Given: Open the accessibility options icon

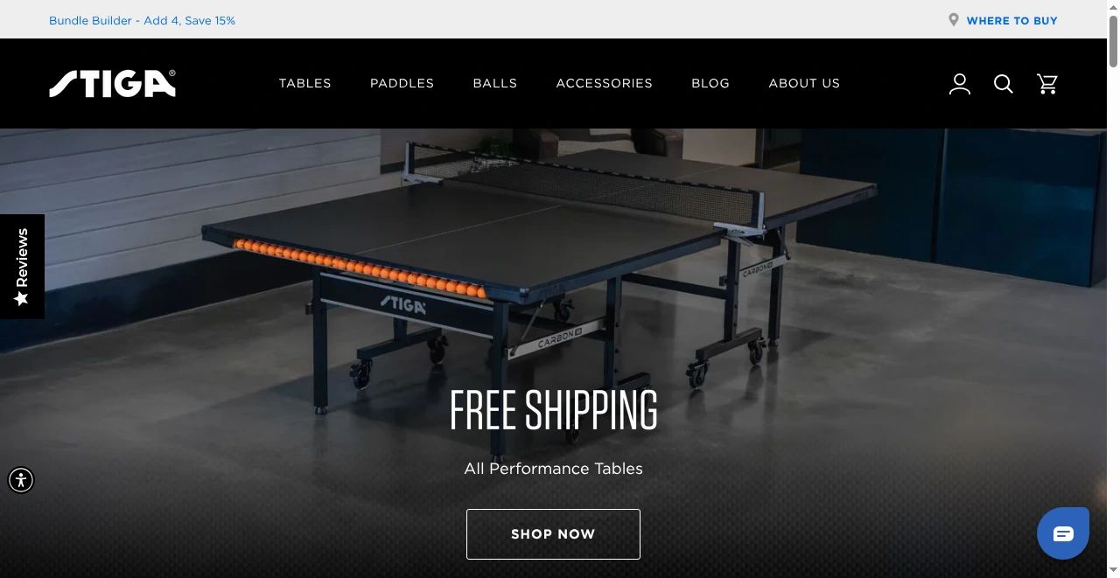Looking at the screenshot, I should click(x=21, y=480).
